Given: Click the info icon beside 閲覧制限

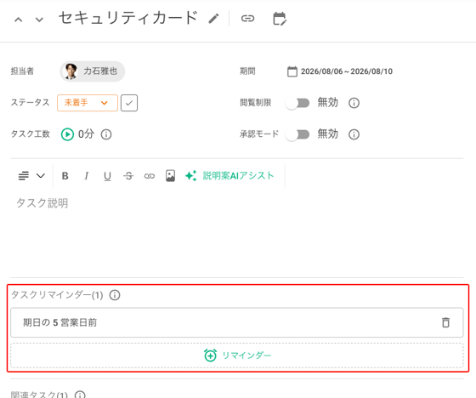Looking at the screenshot, I should coord(354,103).
